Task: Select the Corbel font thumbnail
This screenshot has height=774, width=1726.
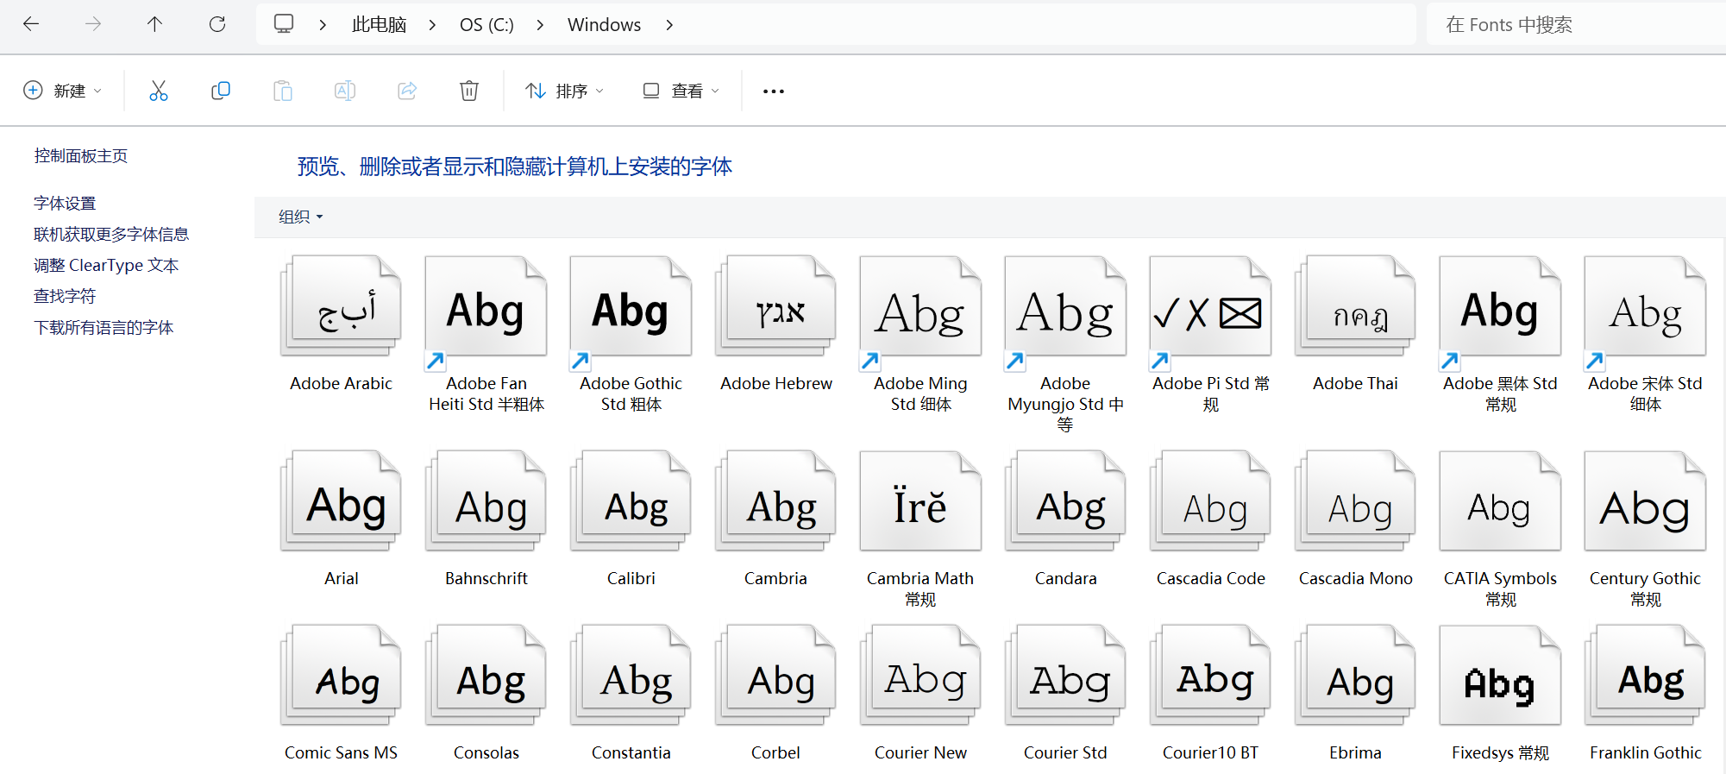Action: click(776, 676)
